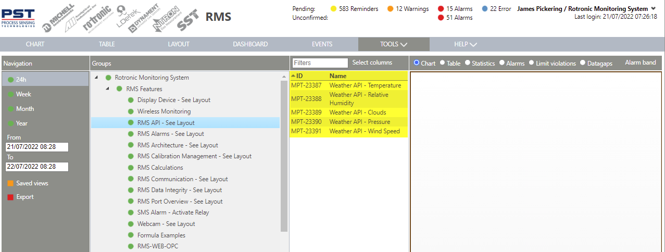Click the green dot next to Year

pyautogui.click(x=10, y=123)
